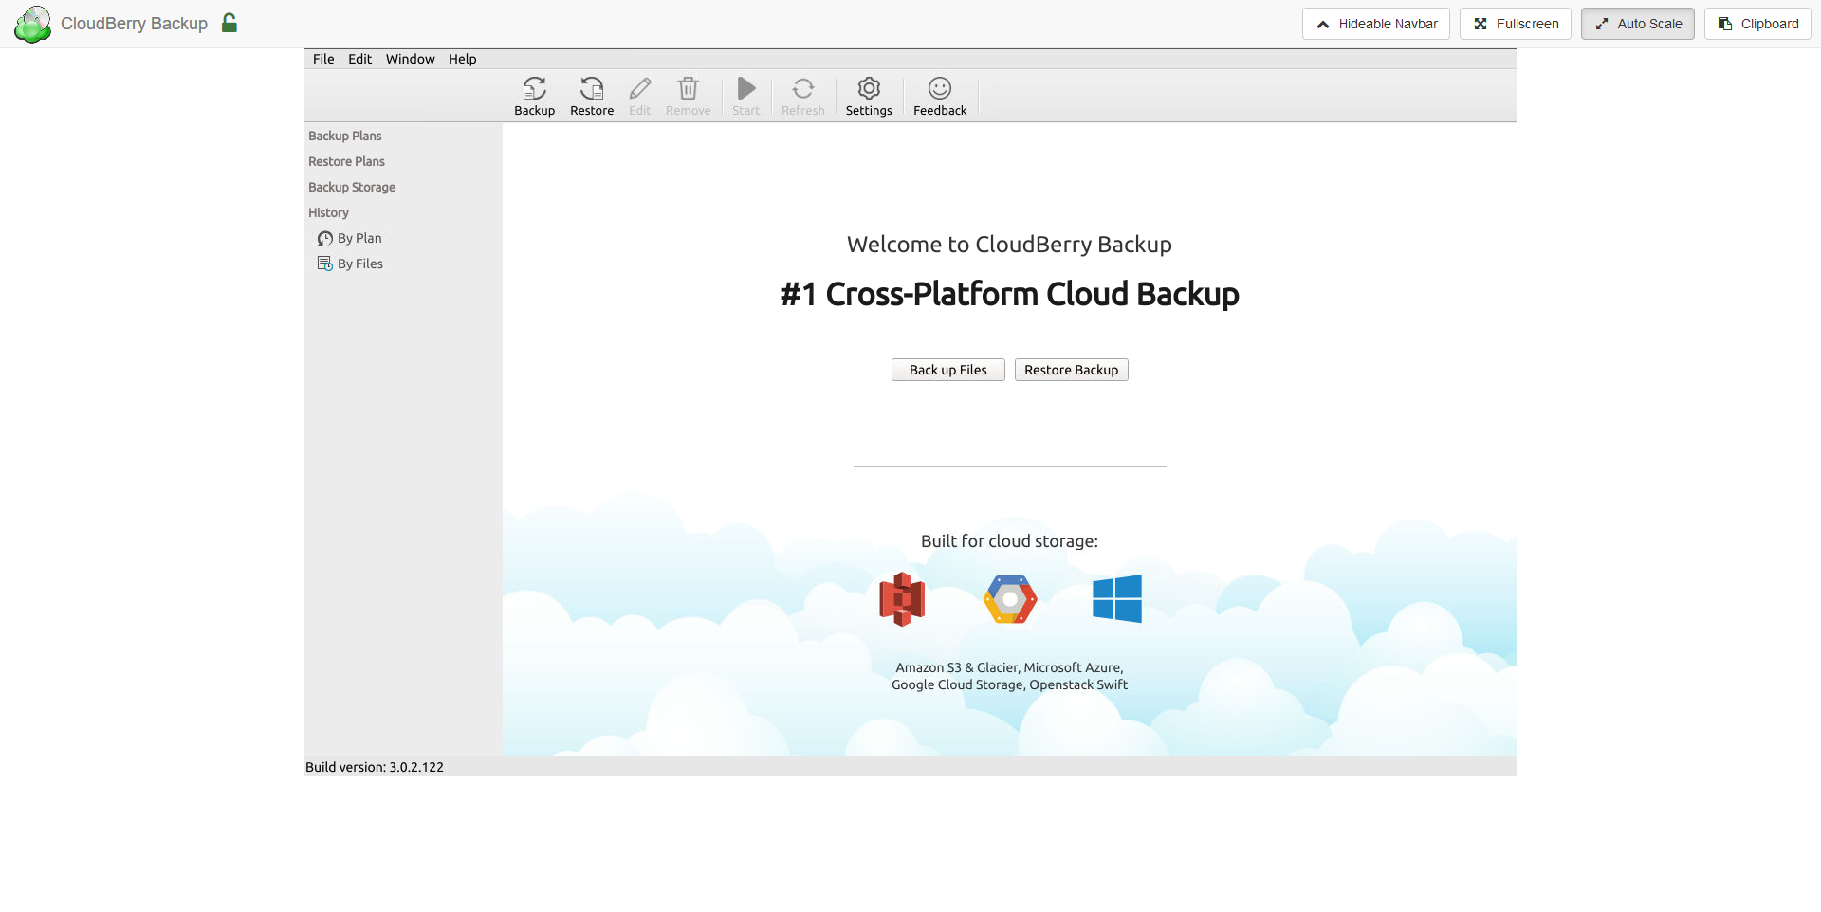The height and width of the screenshot is (912, 1821).
Task: Open the Clipboard button
Action: click(x=1757, y=24)
